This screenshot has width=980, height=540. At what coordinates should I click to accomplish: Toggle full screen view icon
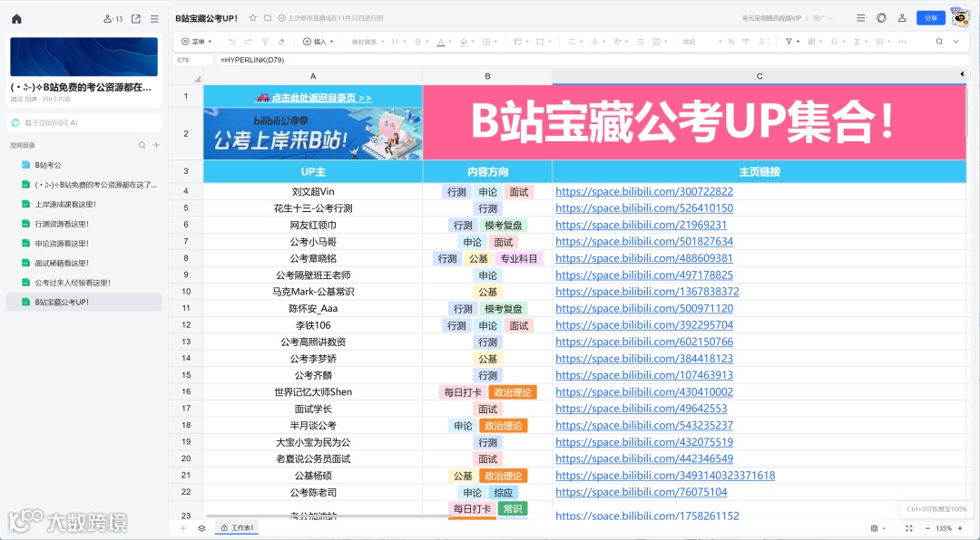[908, 528]
